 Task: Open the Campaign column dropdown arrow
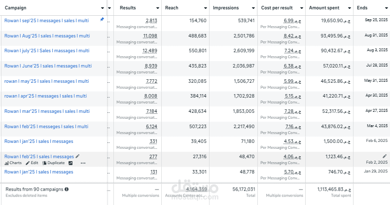102,8
